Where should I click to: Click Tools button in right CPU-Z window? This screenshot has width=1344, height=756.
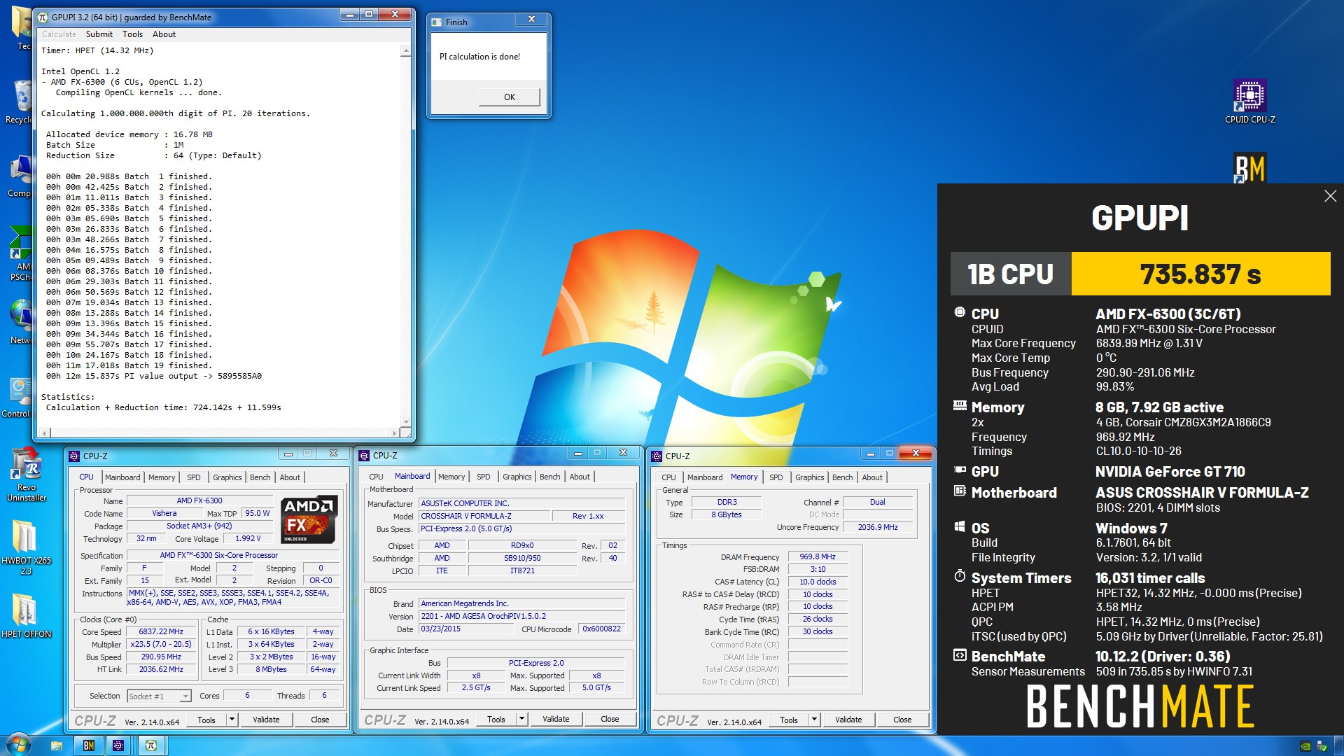(789, 720)
